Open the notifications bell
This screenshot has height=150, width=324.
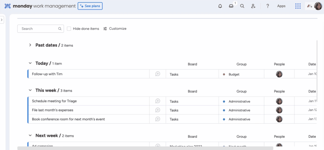220,6
